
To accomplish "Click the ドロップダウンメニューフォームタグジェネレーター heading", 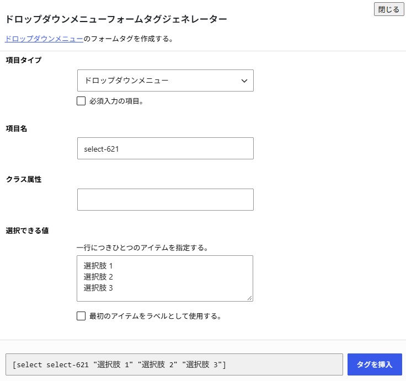I will coord(116,19).
